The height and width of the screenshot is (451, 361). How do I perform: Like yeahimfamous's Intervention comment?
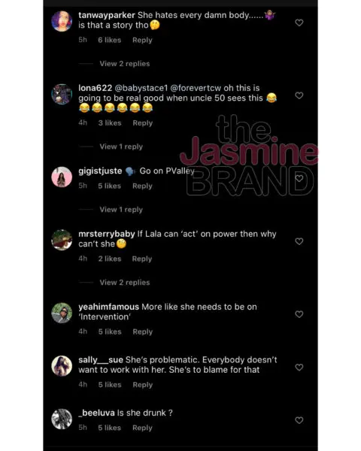click(x=299, y=314)
